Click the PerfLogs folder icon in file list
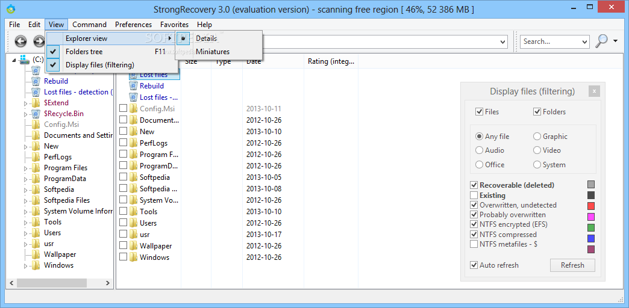This screenshot has height=308, width=629. pyautogui.click(x=134, y=143)
